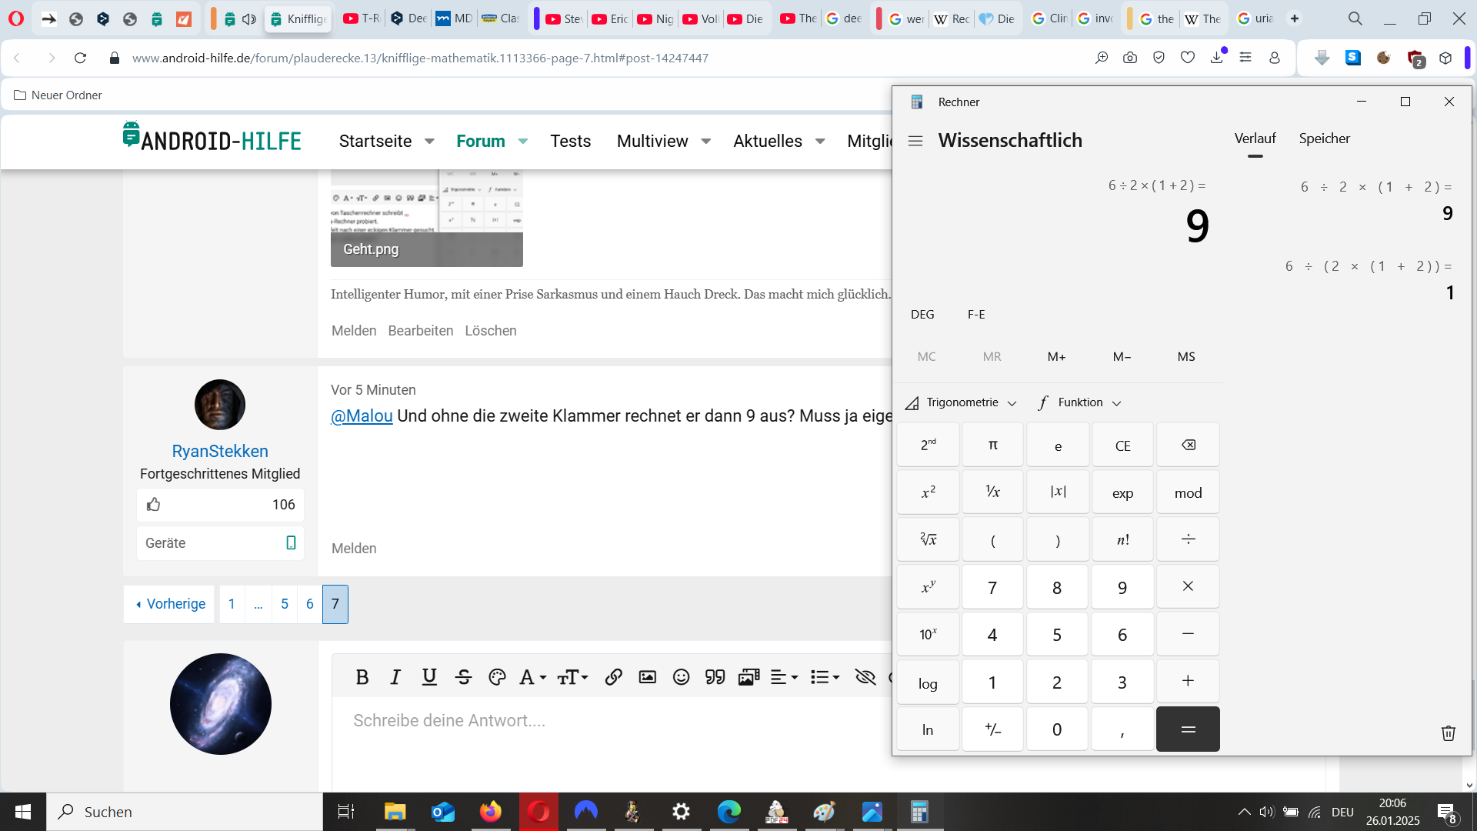Open the text color palette icon
The height and width of the screenshot is (831, 1477).
(x=497, y=677)
